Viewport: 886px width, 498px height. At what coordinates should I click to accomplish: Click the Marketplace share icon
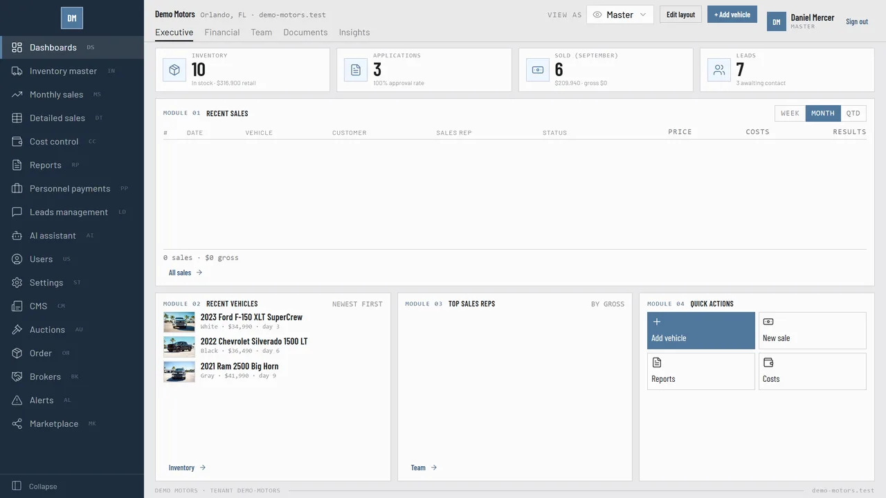(17, 424)
